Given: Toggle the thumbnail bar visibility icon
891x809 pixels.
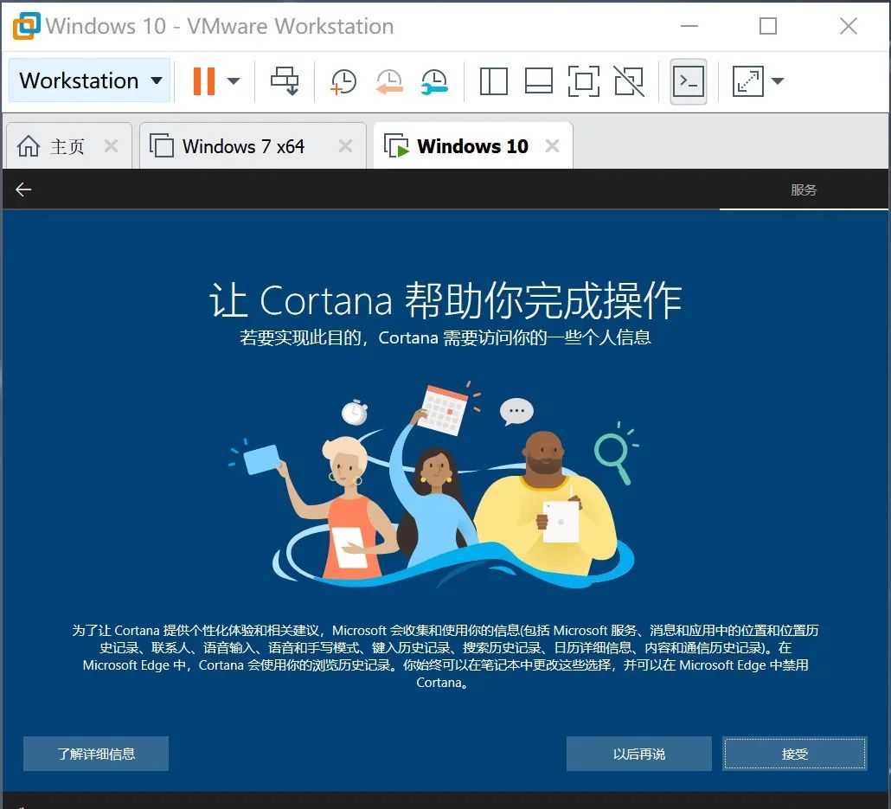Looking at the screenshot, I should coord(539,80).
